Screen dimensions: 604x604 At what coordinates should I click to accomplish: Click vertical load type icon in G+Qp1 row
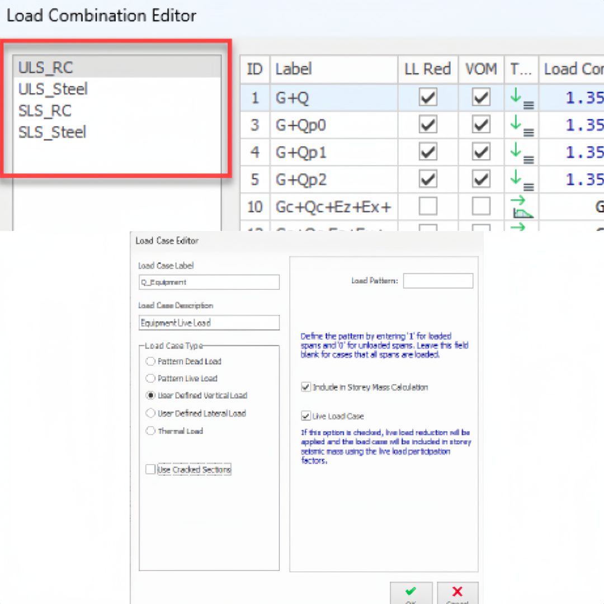[x=522, y=153]
